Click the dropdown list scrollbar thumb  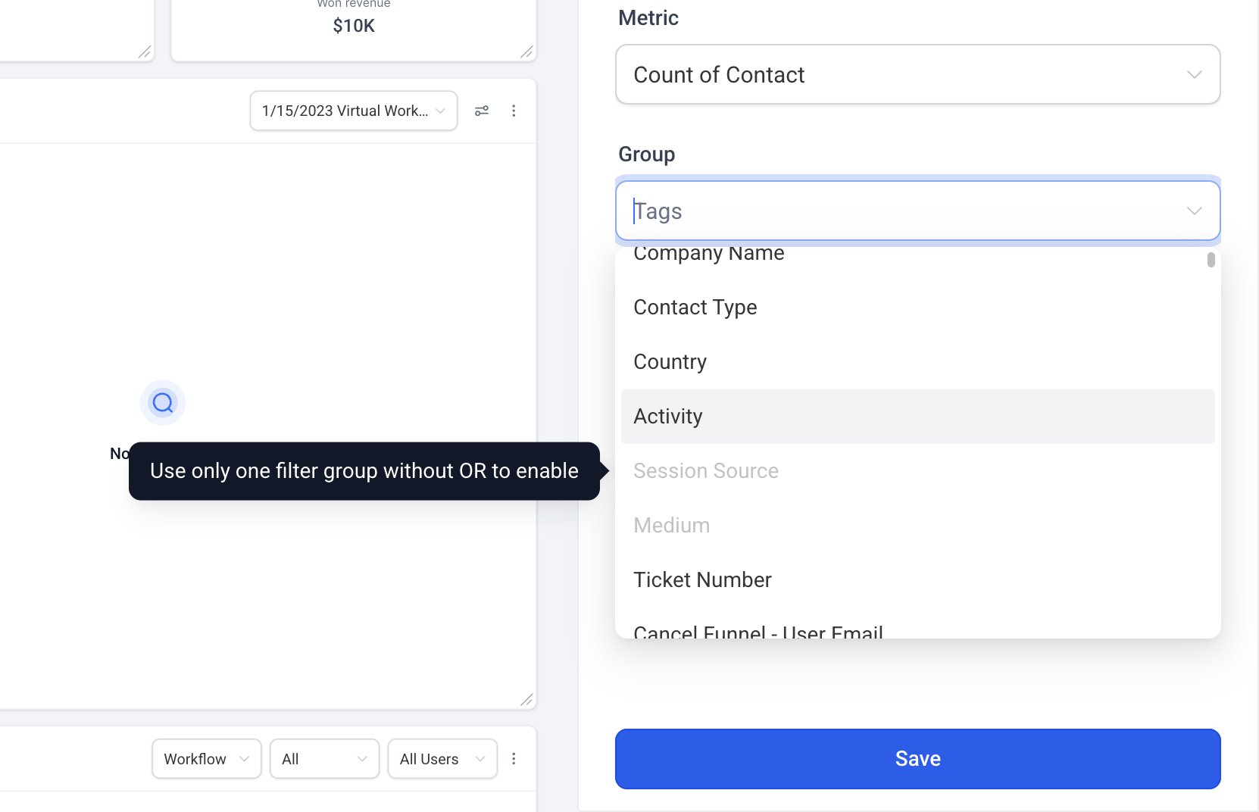1211,260
